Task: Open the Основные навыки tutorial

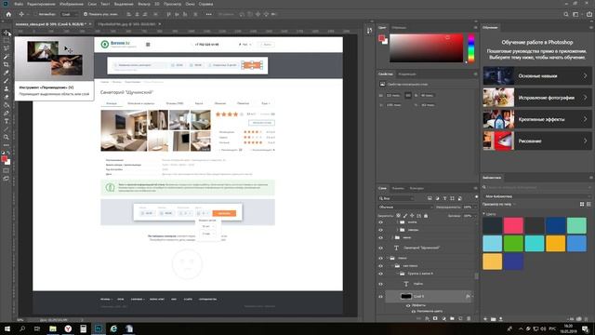Action: [537, 76]
